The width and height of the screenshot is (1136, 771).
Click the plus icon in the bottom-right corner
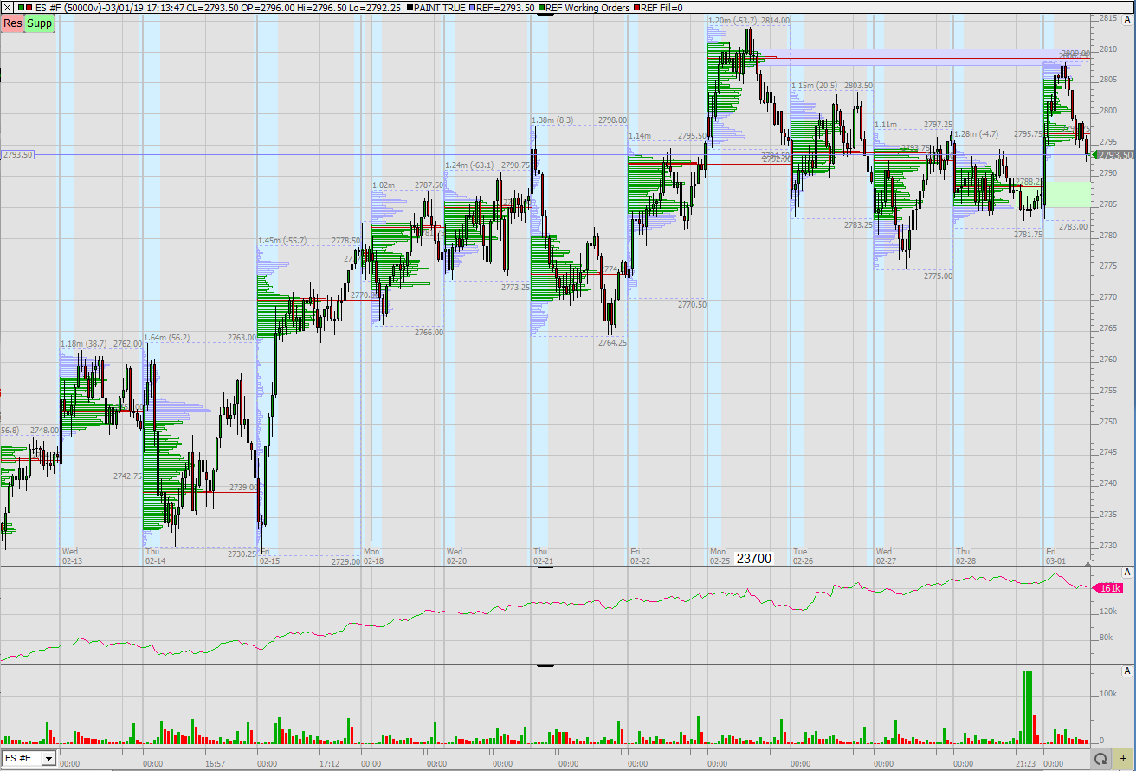[1123, 757]
